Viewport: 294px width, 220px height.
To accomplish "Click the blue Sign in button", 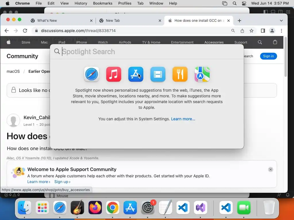I will [x=268, y=56].
